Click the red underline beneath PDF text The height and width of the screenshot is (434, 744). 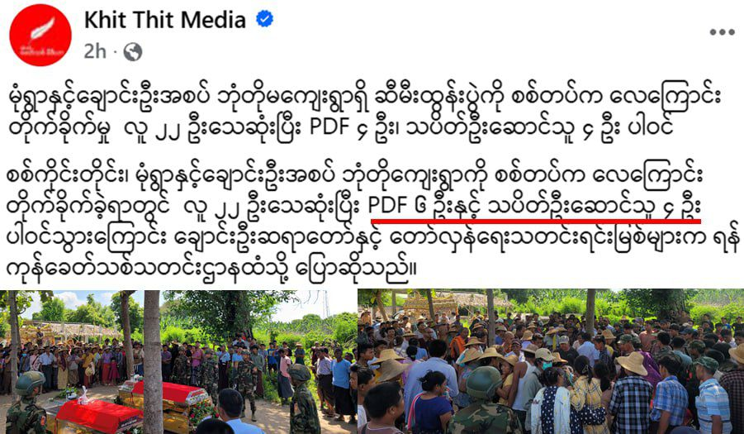pyautogui.click(x=536, y=222)
